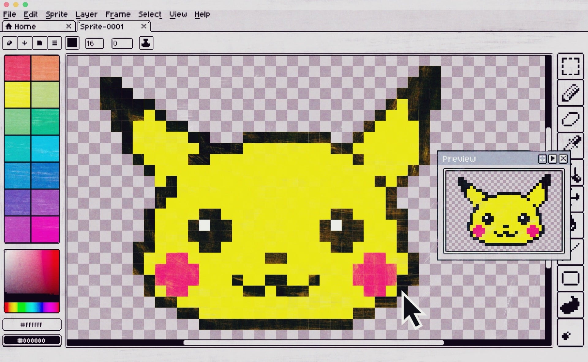Open the Sprite menu
Screen dimensions: 588x362
pyautogui.click(x=56, y=14)
